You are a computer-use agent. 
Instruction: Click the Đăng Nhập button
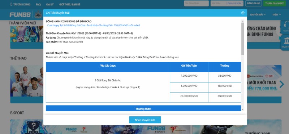[x=254, y=3]
